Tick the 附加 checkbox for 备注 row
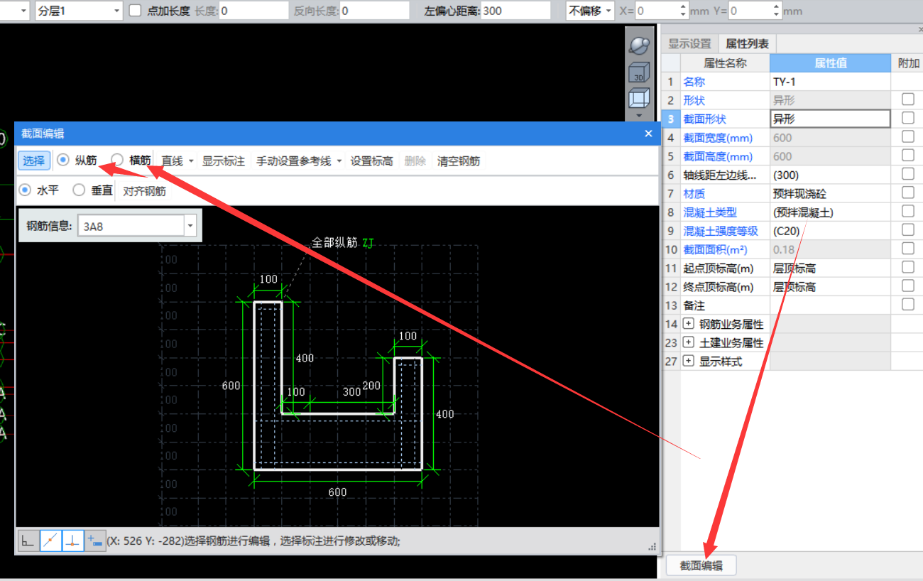This screenshot has height=581, width=923. 907,304
